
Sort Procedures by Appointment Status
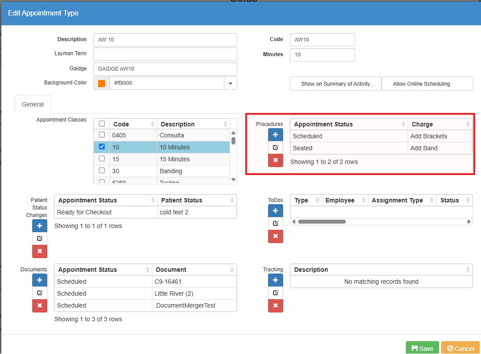tap(349, 124)
